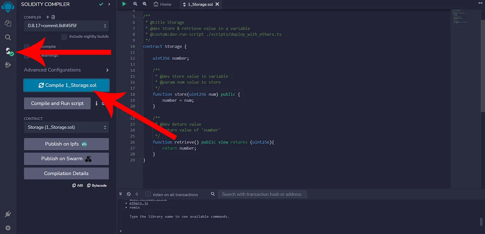Screen dimensions: 485x234
Task: Click the 'remix' entry in terminal
Action: coord(134,207)
